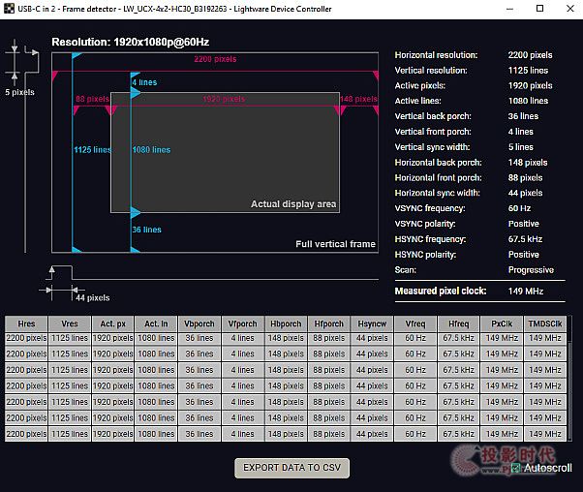Click the '36 lines' label in the diagram
Image resolution: width=583 pixels, height=492 pixels.
pyautogui.click(x=146, y=230)
